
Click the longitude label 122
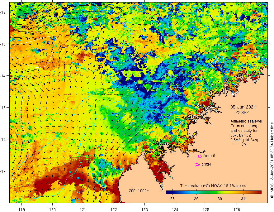(x=114, y=210)
